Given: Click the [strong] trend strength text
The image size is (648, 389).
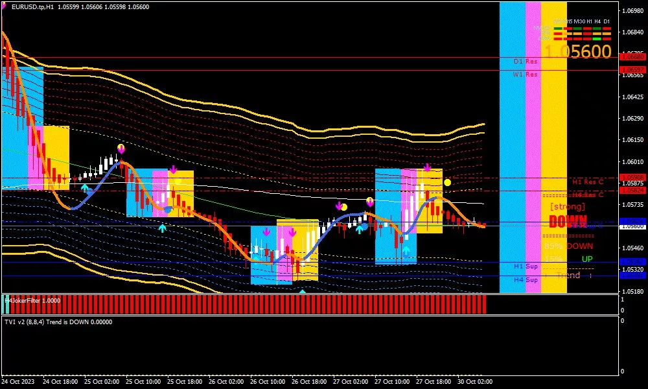Looking at the screenshot, I should [x=568, y=206].
